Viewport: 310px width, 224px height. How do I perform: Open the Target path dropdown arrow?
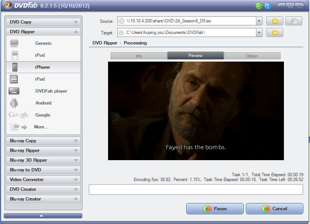point(259,33)
